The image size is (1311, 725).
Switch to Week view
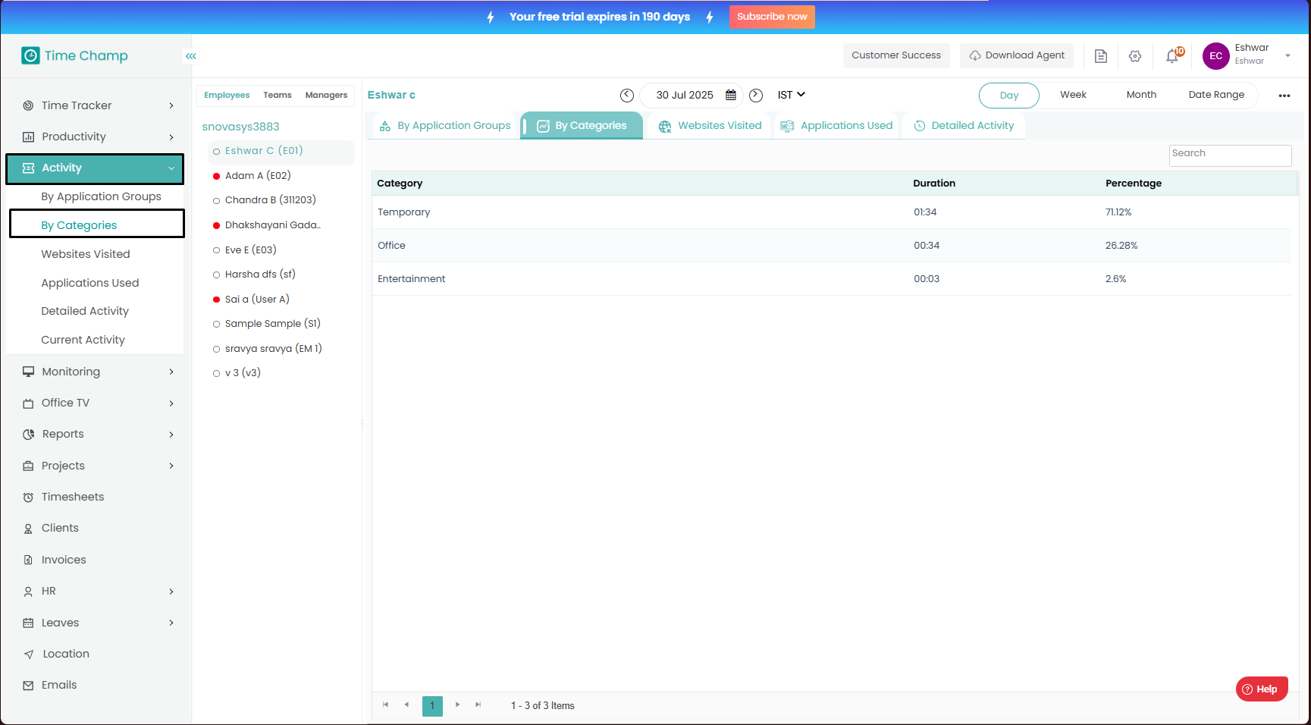(x=1073, y=95)
